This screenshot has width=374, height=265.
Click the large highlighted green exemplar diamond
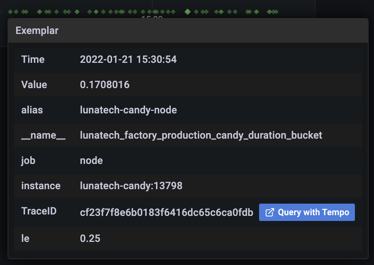tap(188, 12)
